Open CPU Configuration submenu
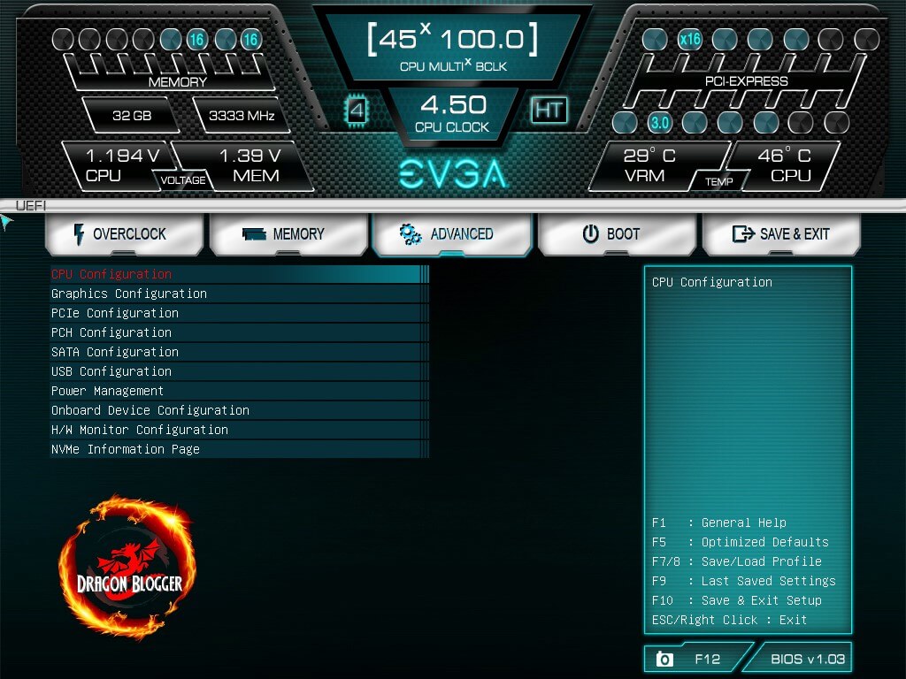The image size is (906, 679). pos(111,274)
